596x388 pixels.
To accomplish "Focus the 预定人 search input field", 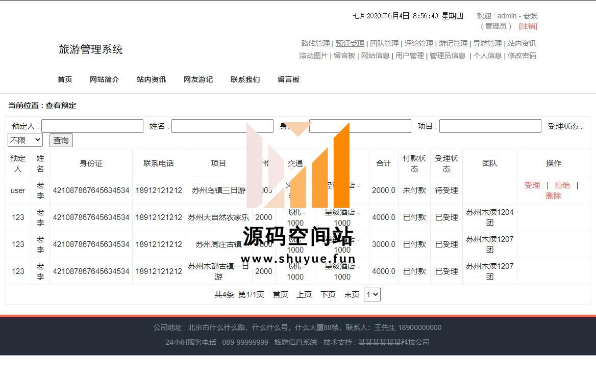I will [x=92, y=126].
